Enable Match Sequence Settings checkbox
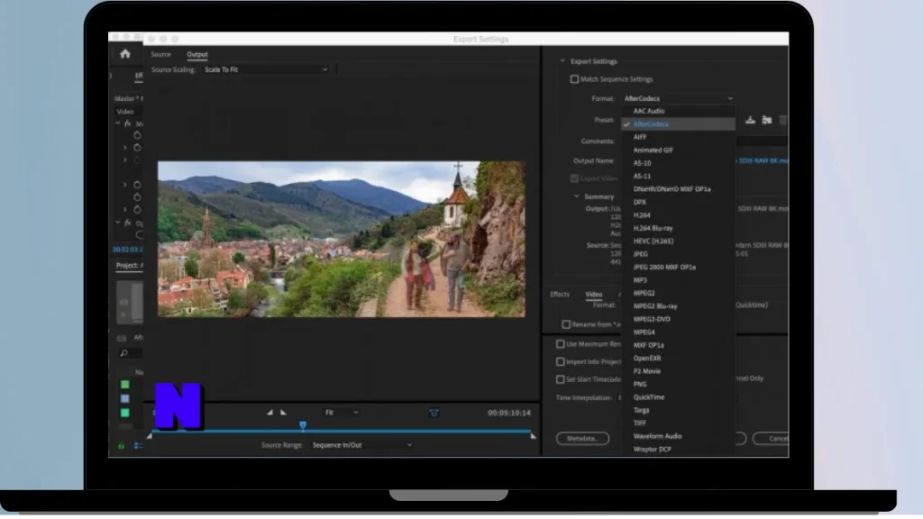The height and width of the screenshot is (519, 923). [574, 79]
